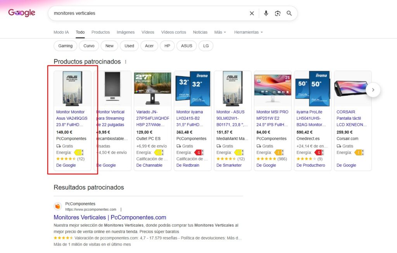Open Monitor Vertical para Streaming link
Image resolution: width=397 pixels, height=253 pixels.
(111, 118)
